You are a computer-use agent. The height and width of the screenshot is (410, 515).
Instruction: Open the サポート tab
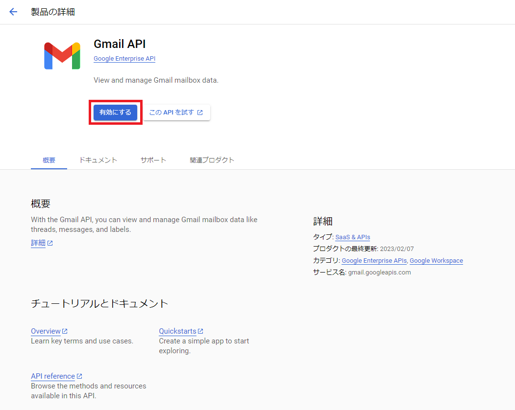153,160
